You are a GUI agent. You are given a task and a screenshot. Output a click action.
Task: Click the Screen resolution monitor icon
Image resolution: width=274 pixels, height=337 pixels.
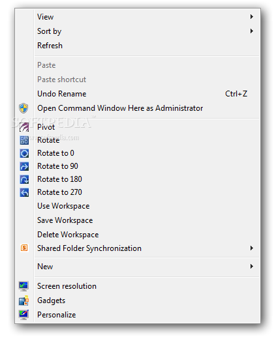[23, 286]
